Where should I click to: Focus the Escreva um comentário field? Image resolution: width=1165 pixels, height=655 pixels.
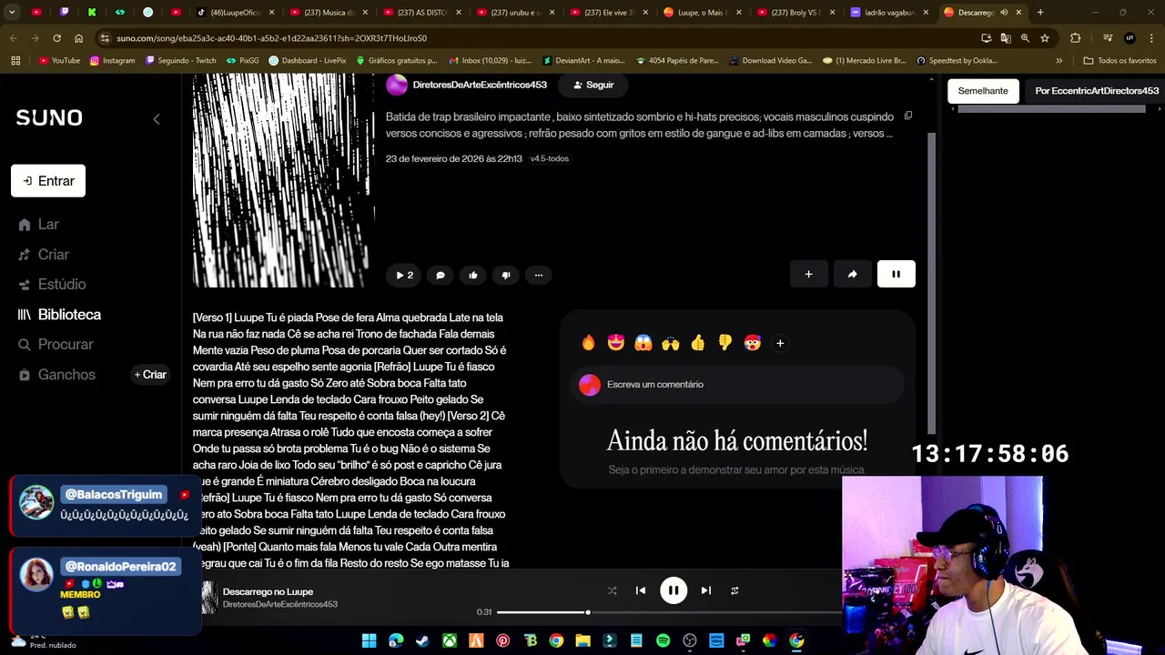click(x=737, y=385)
